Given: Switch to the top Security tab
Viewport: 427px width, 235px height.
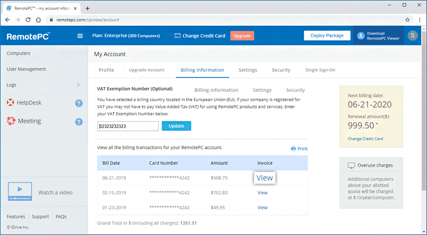Looking at the screenshot, I should 281,70.
